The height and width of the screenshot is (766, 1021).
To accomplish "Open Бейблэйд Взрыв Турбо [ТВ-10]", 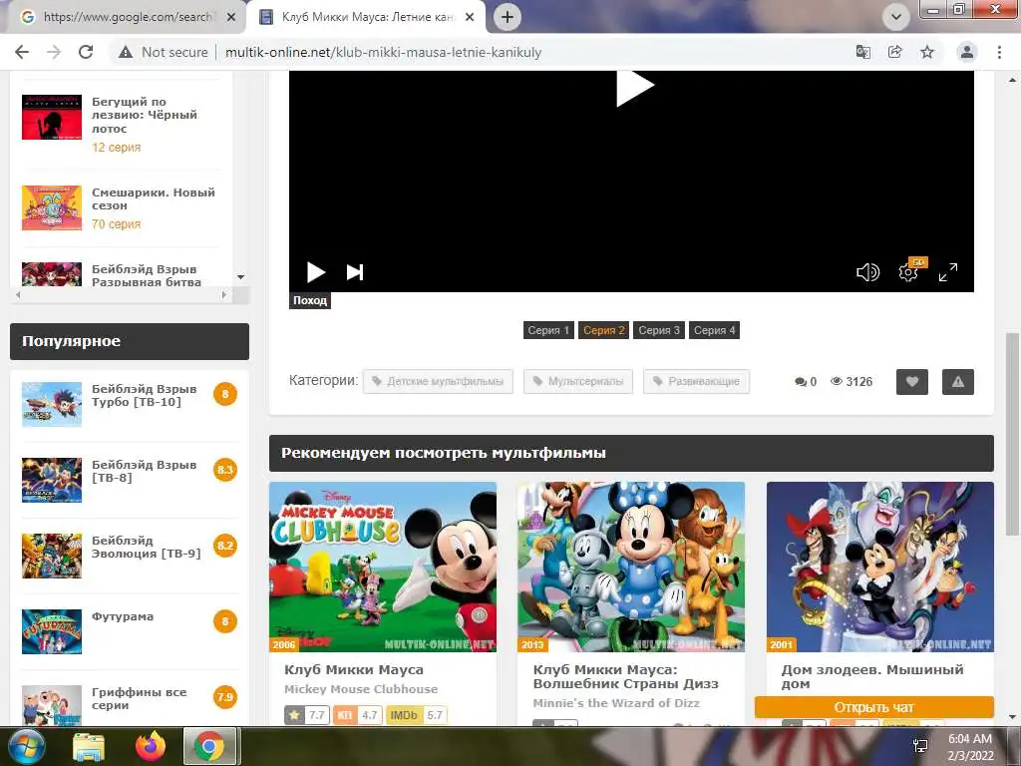I will (x=144, y=395).
